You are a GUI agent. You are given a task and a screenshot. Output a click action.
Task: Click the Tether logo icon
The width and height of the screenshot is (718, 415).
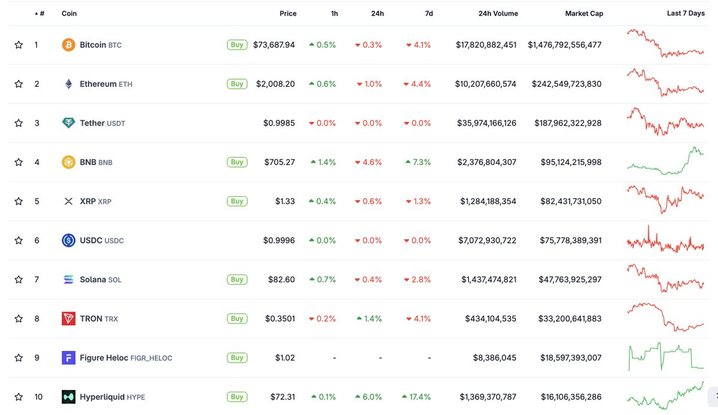pos(69,123)
